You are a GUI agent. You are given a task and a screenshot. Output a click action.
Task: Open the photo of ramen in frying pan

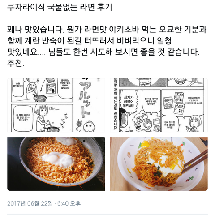coord(56,164)
